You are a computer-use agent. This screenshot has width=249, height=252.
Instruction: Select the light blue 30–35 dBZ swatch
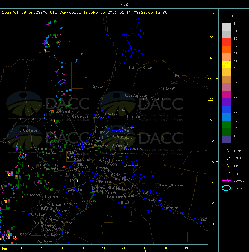(x=226, y=117)
